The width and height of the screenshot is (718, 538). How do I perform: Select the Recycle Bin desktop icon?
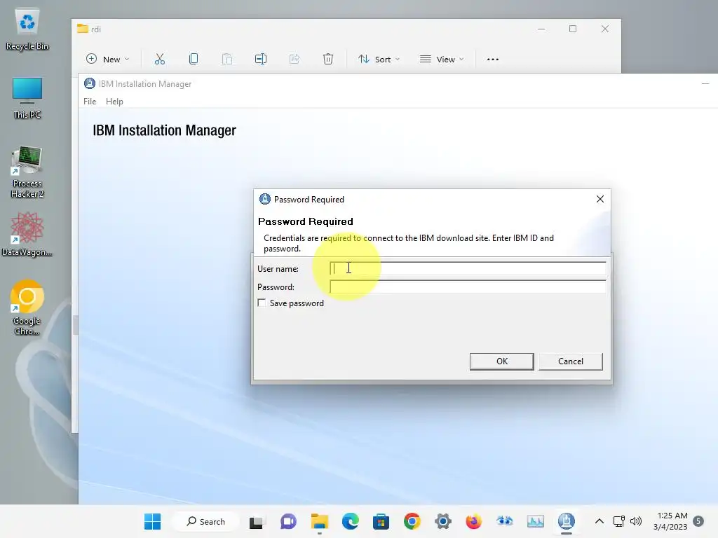pyautogui.click(x=27, y=30)
